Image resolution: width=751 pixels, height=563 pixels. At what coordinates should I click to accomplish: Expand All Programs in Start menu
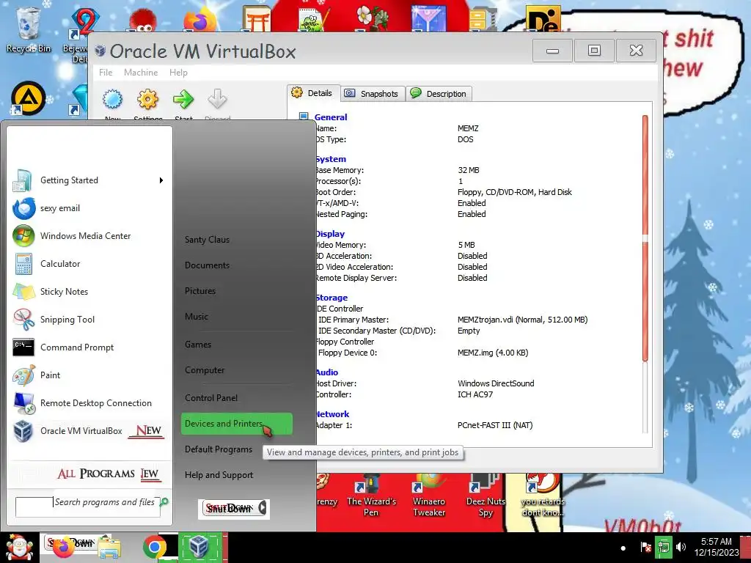[x=109, y=474]
